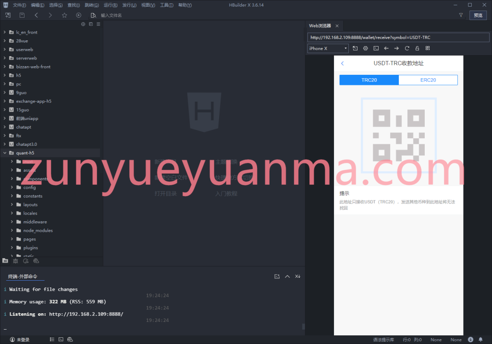Viewport: 492px width, 344px height.
Task: Click browser forward arrow icon
Action: pyautogui.click(x=396, y=48)
